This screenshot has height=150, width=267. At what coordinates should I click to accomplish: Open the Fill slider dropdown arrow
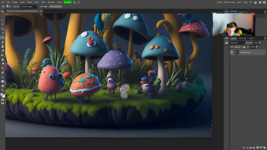(257, 47)
